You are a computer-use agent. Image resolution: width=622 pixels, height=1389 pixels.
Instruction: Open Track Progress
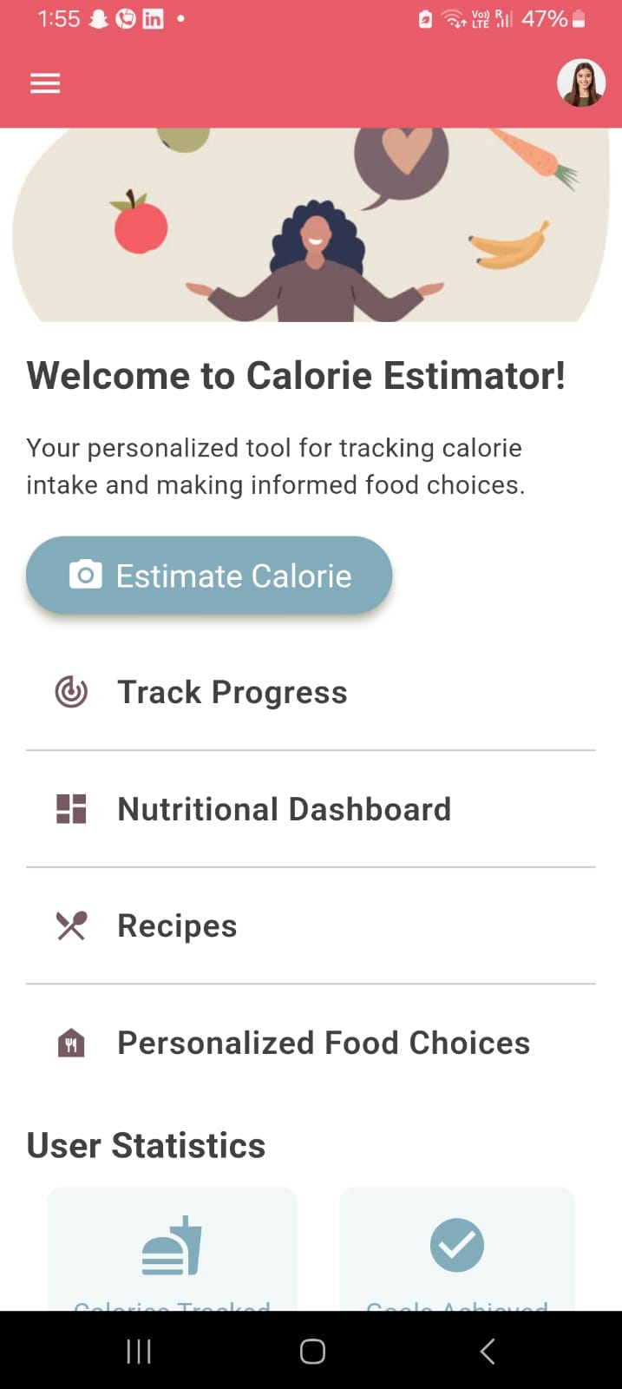coord(232,692)
